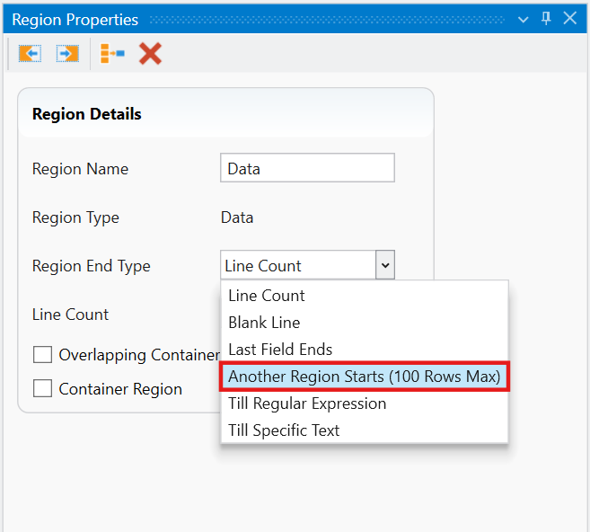Select Last Field Ends option
The image size is (590, 532).
click(x=280, y=350)
